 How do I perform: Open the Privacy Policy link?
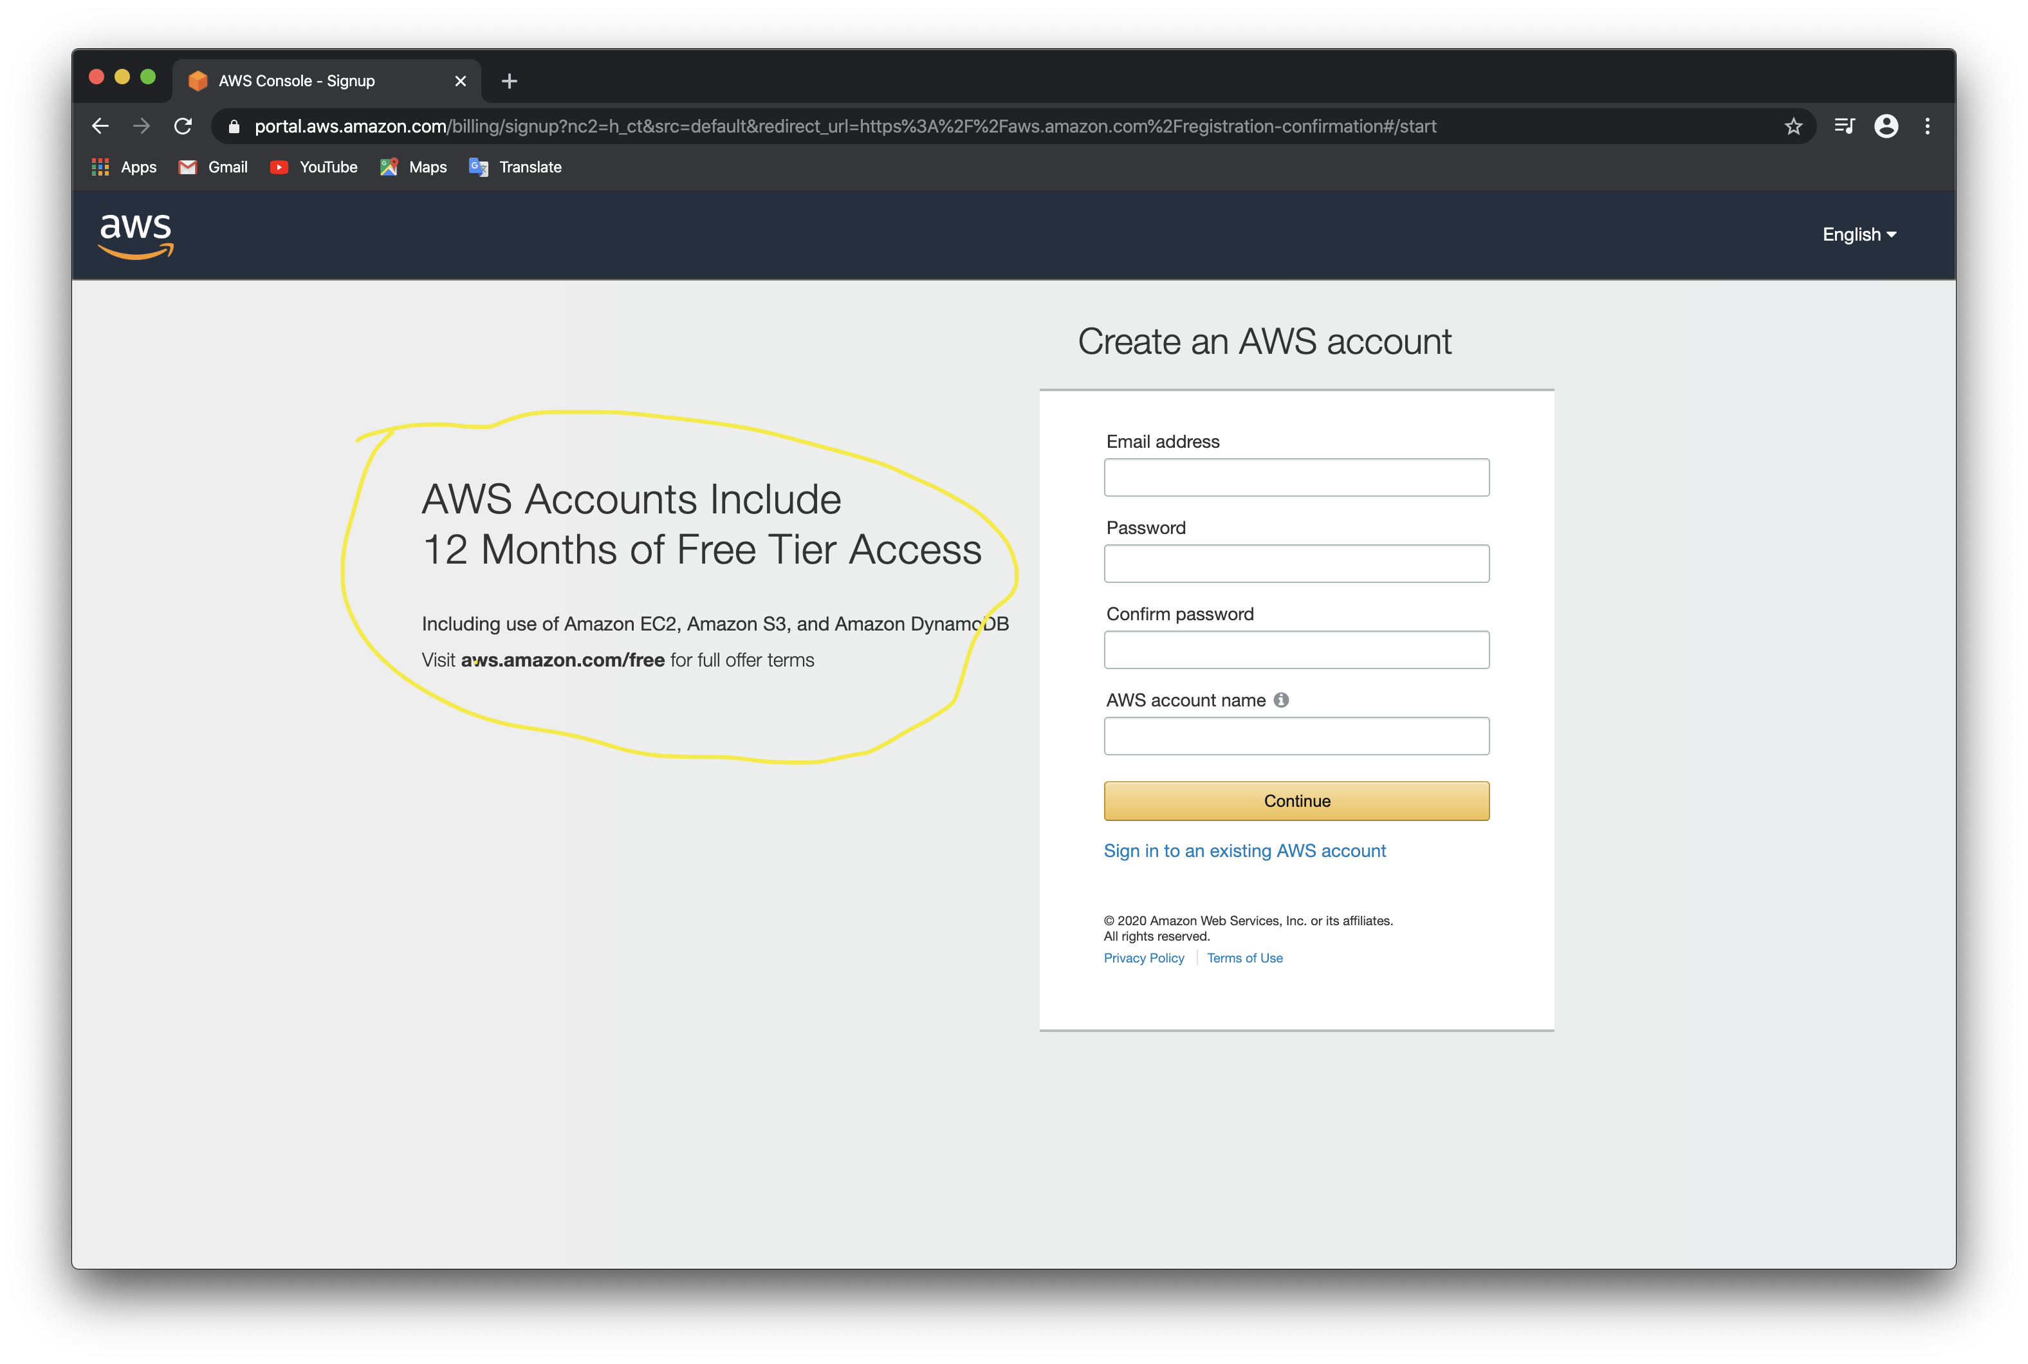(1143, 958)
